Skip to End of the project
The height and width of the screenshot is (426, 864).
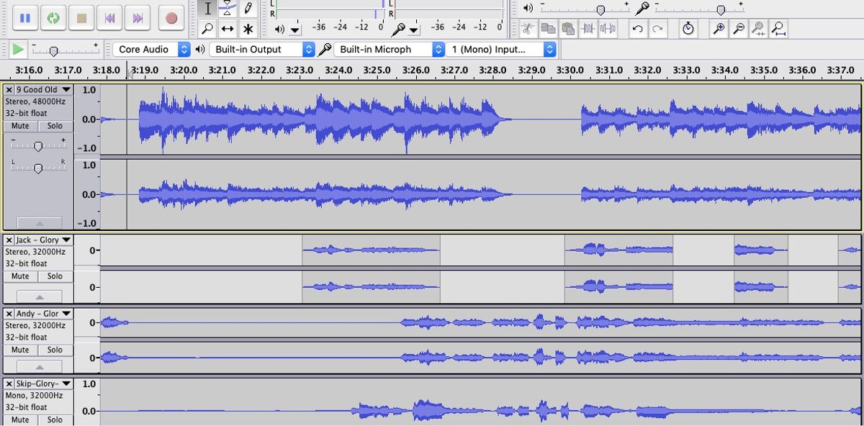[x=138, y=18]
